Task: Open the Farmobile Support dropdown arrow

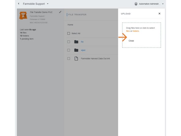Action: tap(48, 4)
